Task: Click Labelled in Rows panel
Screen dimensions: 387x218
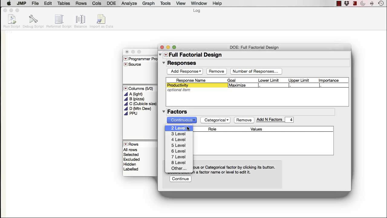Action: 131,169
